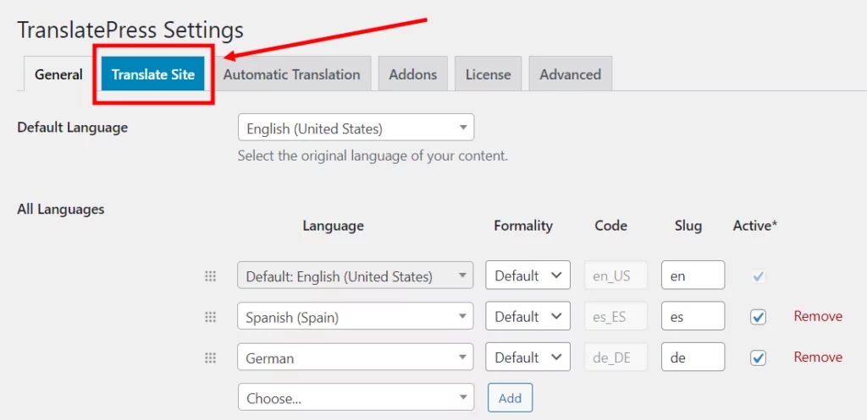Open the Formality dropdown for Spanish
The height and width of the screenshot is (420, 867).
[527, 317]
